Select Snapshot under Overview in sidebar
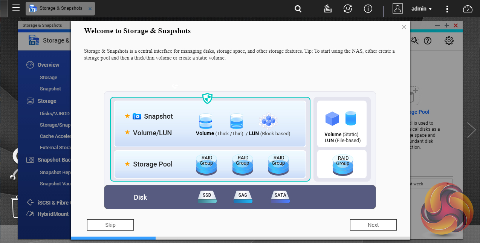The height and width of the screenshot is (243, 480). coord(50,89)
